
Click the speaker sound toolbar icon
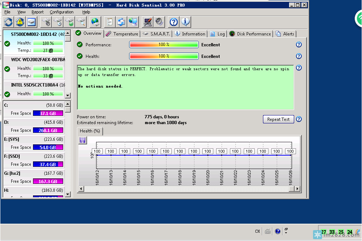pyautogui.click(x=159, y=22)
